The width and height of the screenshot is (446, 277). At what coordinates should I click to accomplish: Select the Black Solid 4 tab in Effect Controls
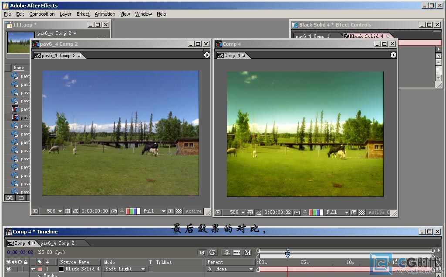367,36
